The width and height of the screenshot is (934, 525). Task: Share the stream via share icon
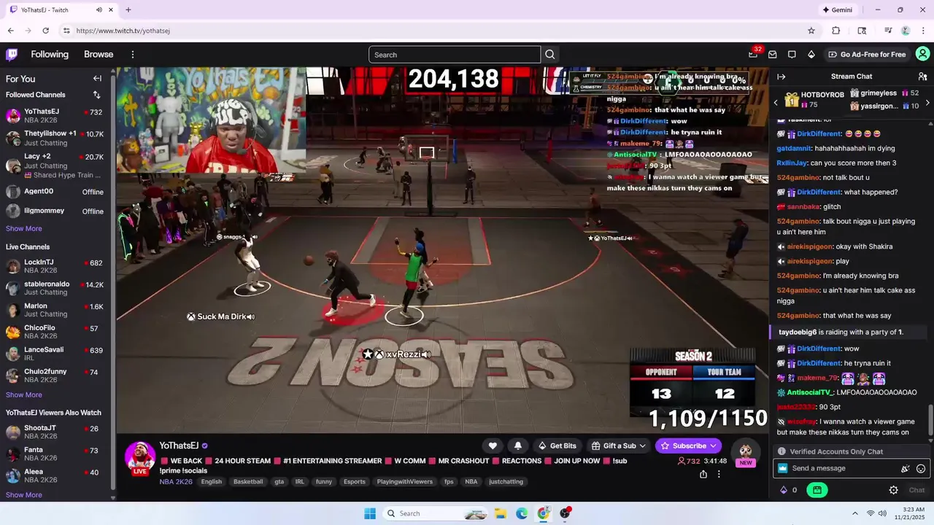pos(703,474)
